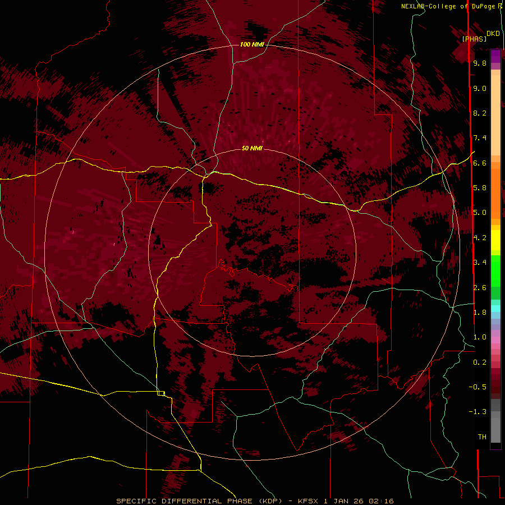505x505 pixels.
Task: Click the bright green band on the color scale
Action: pyautogui.click(x=495, y=270)
